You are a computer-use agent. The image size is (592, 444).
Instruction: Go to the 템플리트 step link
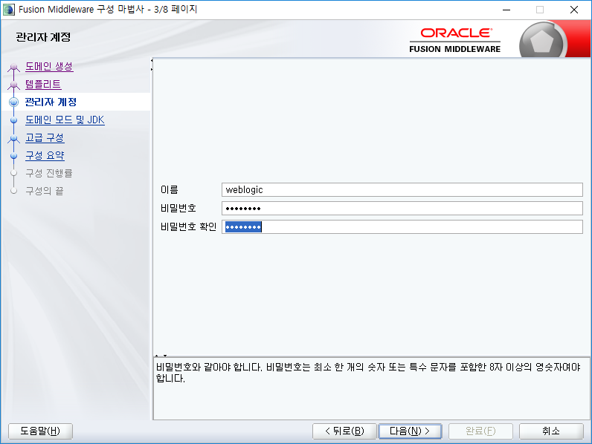(x=43, y=85)
